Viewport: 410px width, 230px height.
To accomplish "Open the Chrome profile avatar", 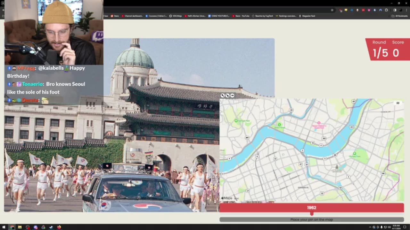I will (400, 10).
